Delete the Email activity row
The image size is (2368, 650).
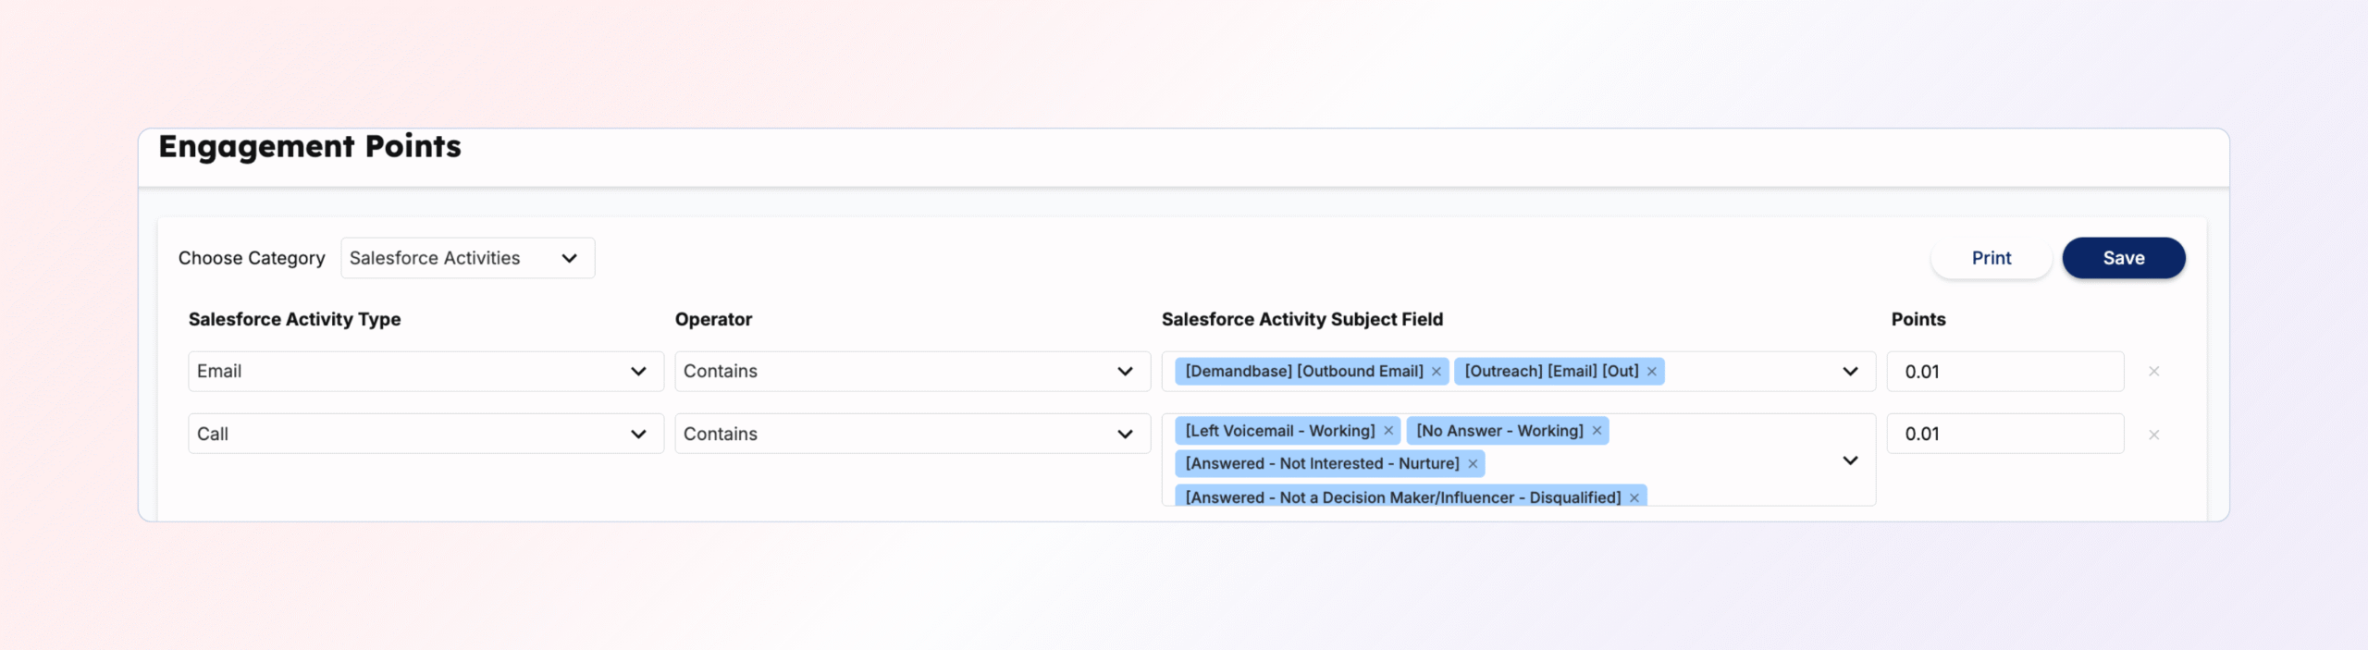pyautogui.click(x=2153, y=372)
